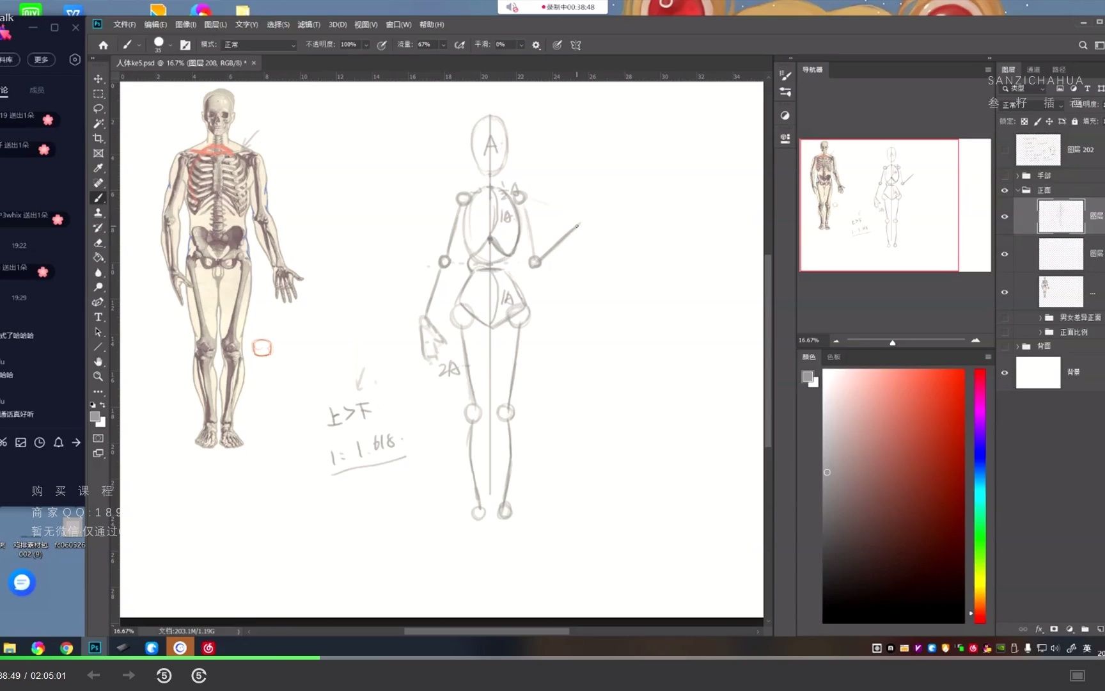
Task: Show the 男女差异正面 group
Action: tap(1004, 317)
